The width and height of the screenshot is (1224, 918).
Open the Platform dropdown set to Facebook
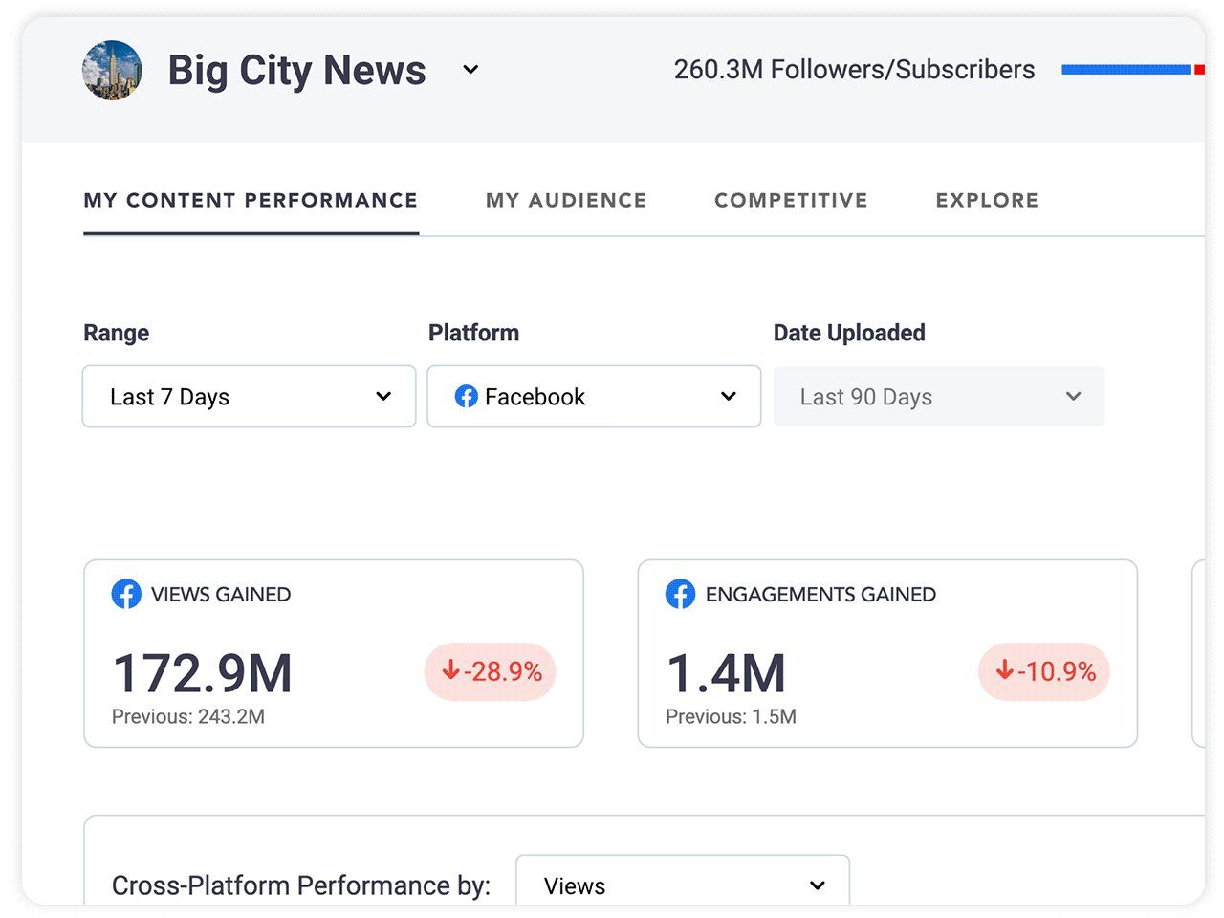[594, 396]
